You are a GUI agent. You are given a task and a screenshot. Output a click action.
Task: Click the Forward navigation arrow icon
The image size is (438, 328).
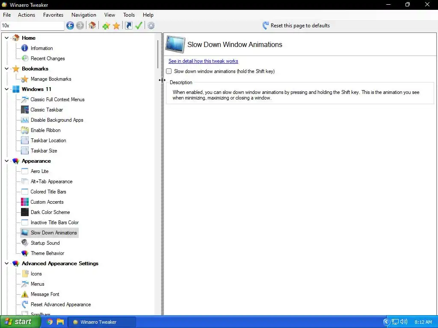point(80,26)
